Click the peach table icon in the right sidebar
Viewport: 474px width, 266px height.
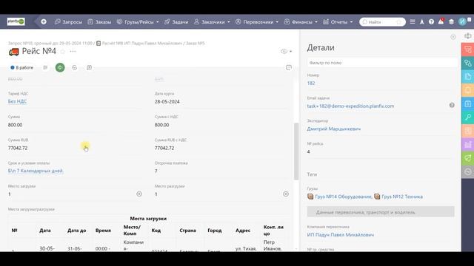[467, 132]
